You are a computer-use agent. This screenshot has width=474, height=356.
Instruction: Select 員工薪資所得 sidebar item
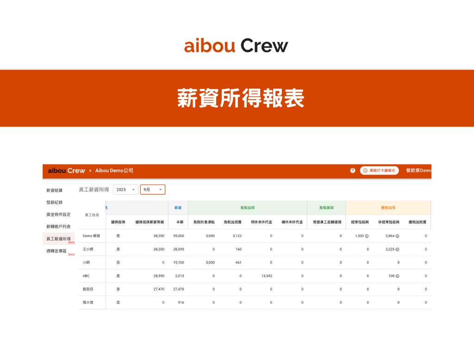pyautogui.click(x=59, y=239)
